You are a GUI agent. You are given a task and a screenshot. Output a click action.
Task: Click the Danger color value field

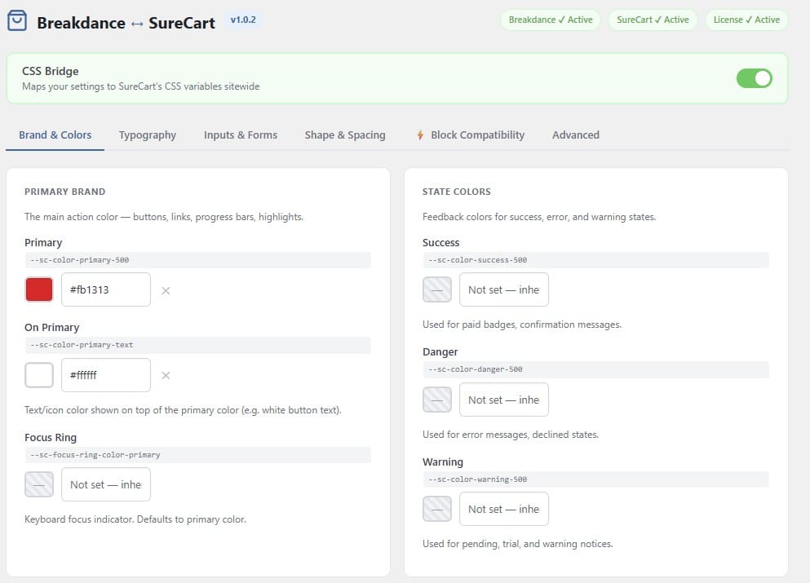(x=503, y=400)
